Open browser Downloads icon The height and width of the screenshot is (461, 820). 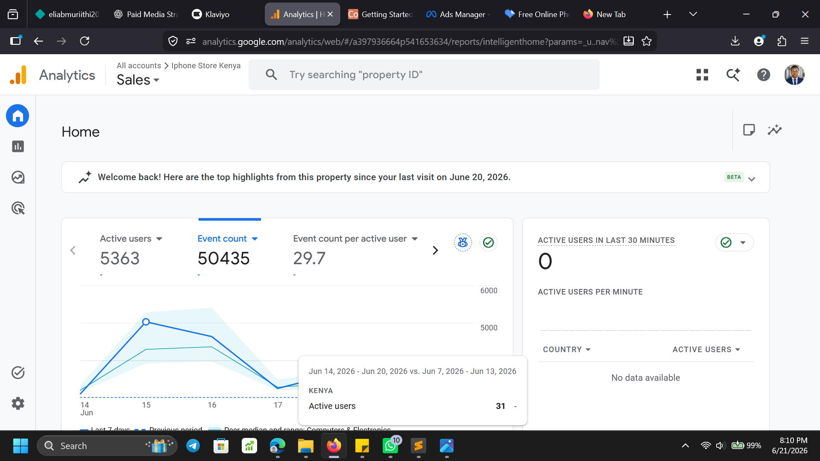735,41
